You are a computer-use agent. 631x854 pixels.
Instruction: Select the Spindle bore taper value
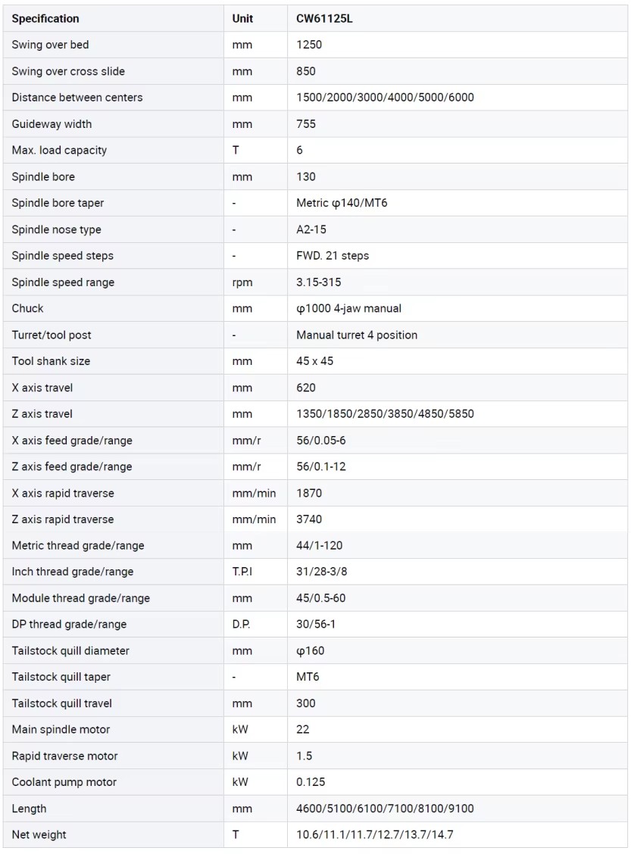pyautogui.click(x=342, y=203)
